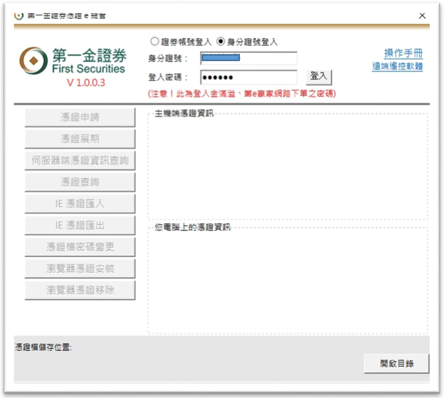Image resolution: width=444 pixels, height=398 pixels.
Task: Open 憑證檔密碼變更 option
Action: click(80, 247)
